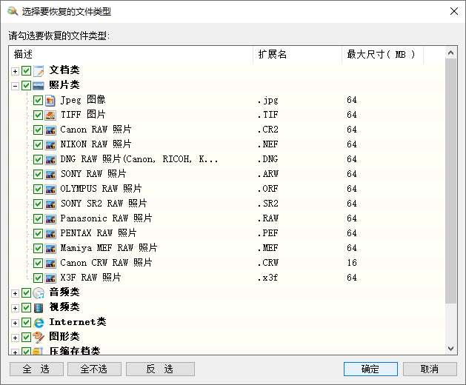Toggle the Jpeg 图像 checkbox
Image resolution: width=466 pixels, height=385 pixels.
38,101
